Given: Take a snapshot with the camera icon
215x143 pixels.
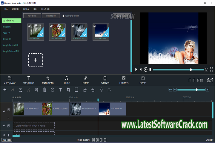Looking at the screenshot, I should (206, 69).
